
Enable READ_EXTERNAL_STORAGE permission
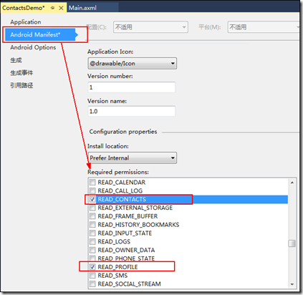(x=92, y=208)
